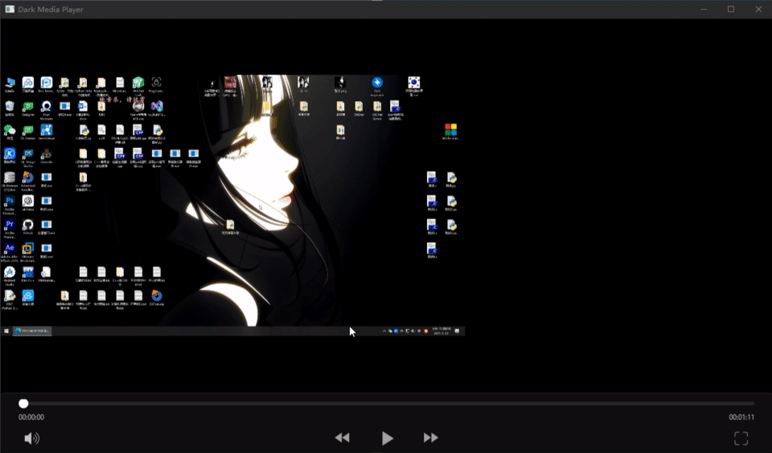Image resolution: width=772 pixels, height=453 pixels.
Task: Click the Edge browser task in the video's taskbar
Action: pyautogui.click(x=32, y=331)
